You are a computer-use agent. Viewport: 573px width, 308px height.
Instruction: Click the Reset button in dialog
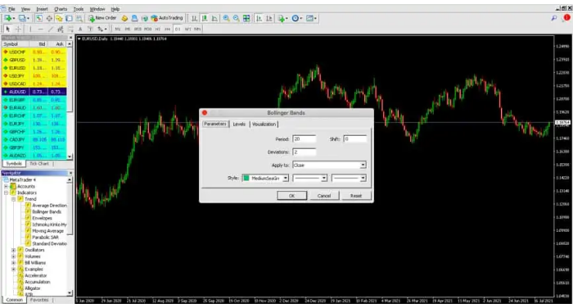click(356, 196)
